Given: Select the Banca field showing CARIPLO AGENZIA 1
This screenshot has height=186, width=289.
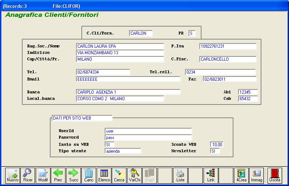Looking at the screenshot, I should (x=128, y=92).
